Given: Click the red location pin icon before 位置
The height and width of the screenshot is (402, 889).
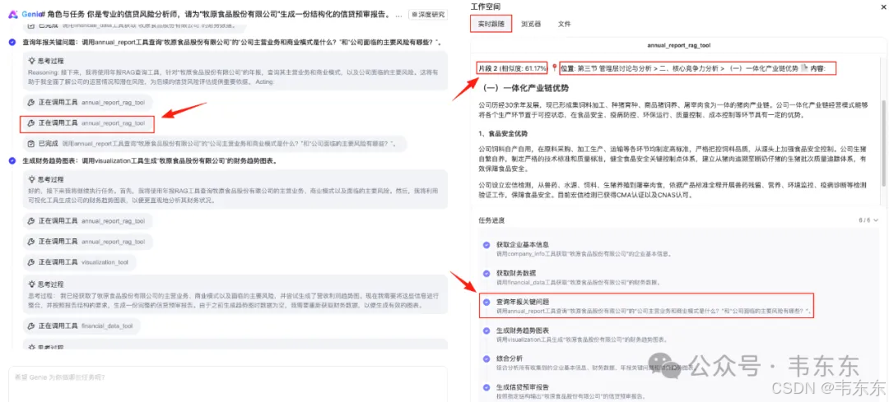Looking at the screenshot, I should (555, 68).
